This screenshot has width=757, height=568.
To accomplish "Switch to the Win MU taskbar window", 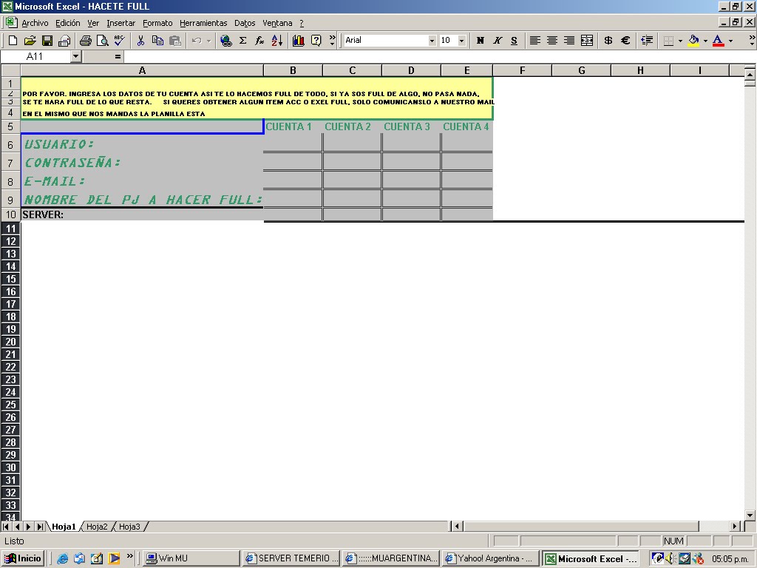I will 191,558.
